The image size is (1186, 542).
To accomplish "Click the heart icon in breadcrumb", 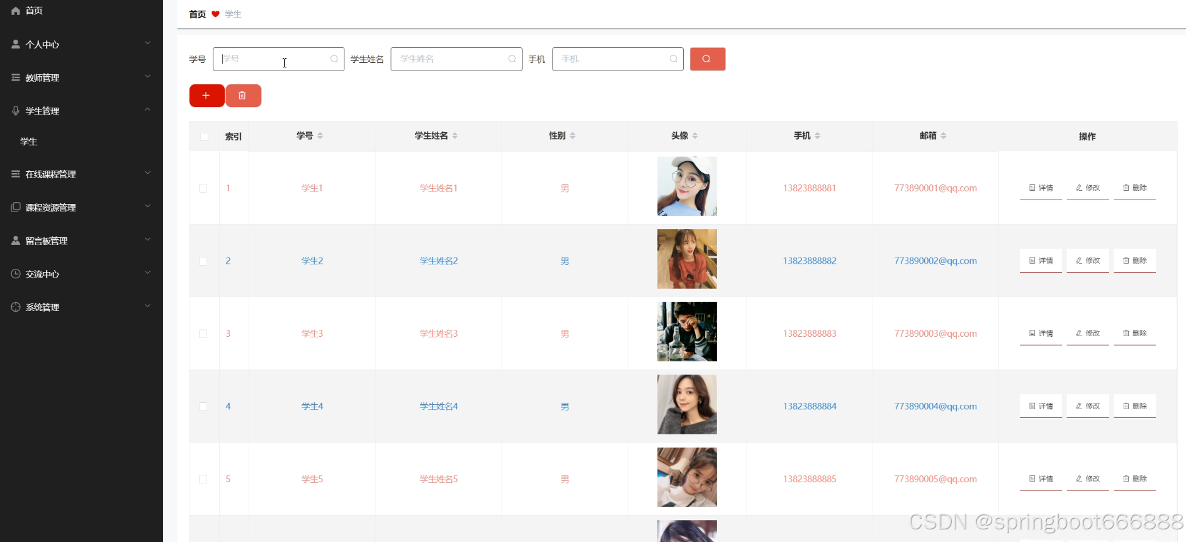I will coord(215,14).
